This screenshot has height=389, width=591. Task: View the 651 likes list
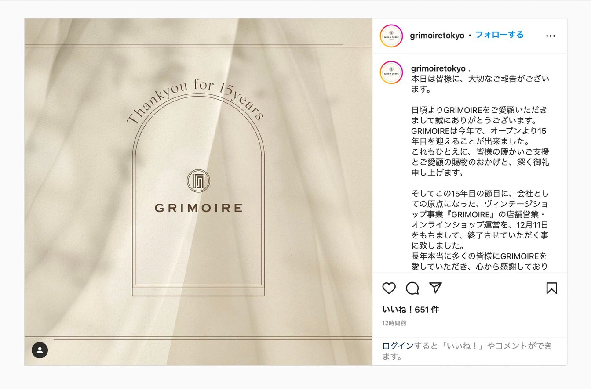pyautogui.click(x=411, y=310)
